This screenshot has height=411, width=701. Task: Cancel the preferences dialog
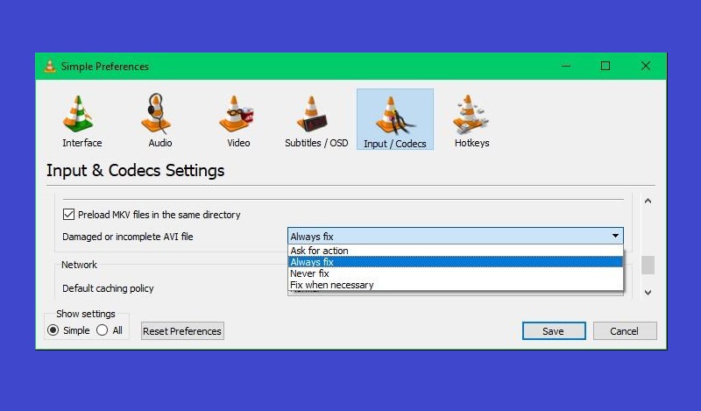(x=625, y=331)
